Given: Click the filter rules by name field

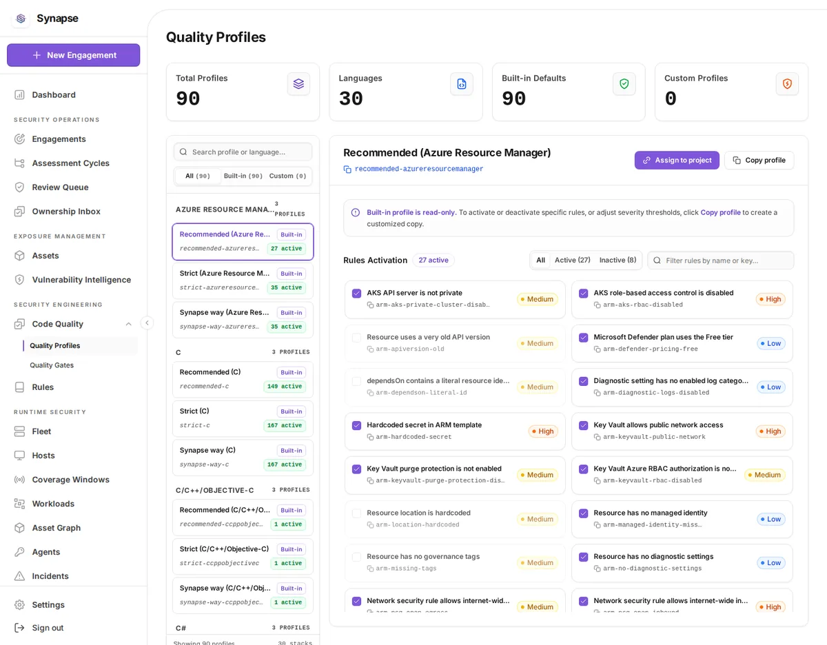Looking at the screenshot, I should click(x=720, y=260).
